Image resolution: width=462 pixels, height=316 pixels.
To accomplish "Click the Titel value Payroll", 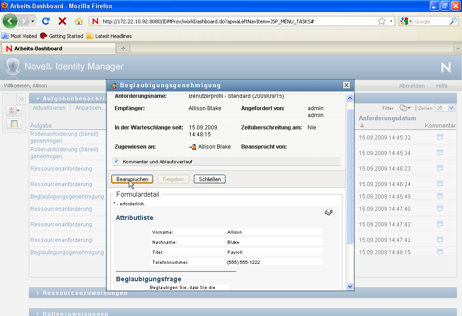I will pos(235,252).
